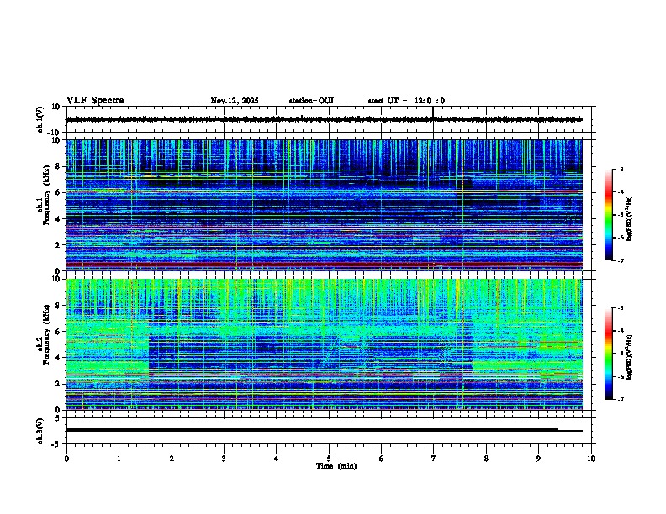Click the ch.2 colorbar "log(PSD)" label
Image resolution: width=666 pixels, height=514 pixels.
click(629, 357)
